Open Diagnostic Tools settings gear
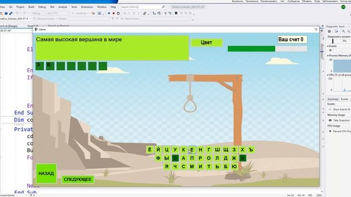The image size is (351, 197). 329,31
